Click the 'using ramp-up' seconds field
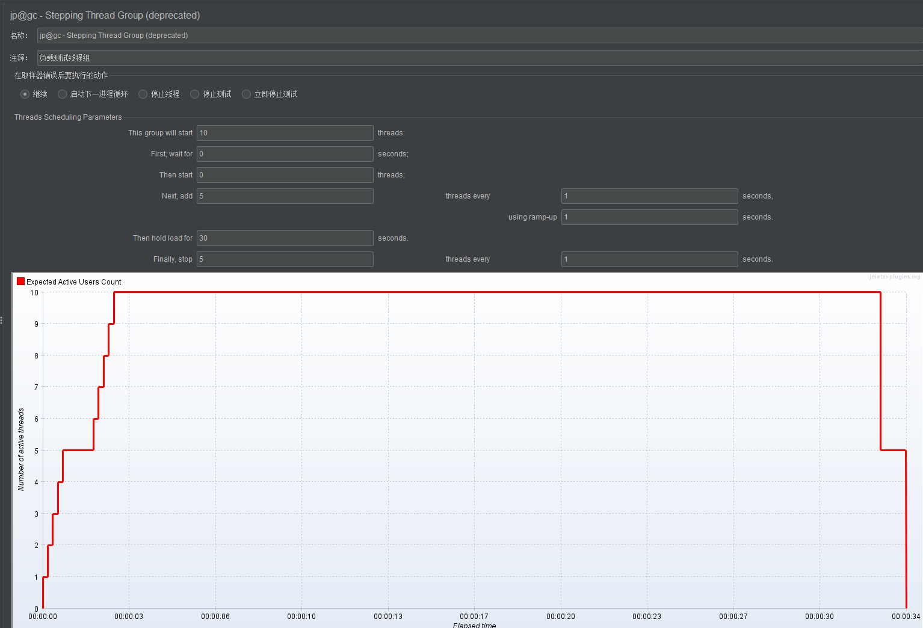The height and width of the screenshot is (628, 923). 650,217
